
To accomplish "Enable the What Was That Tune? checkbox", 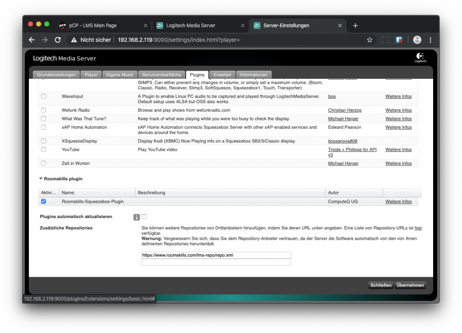I will (44, 119).
